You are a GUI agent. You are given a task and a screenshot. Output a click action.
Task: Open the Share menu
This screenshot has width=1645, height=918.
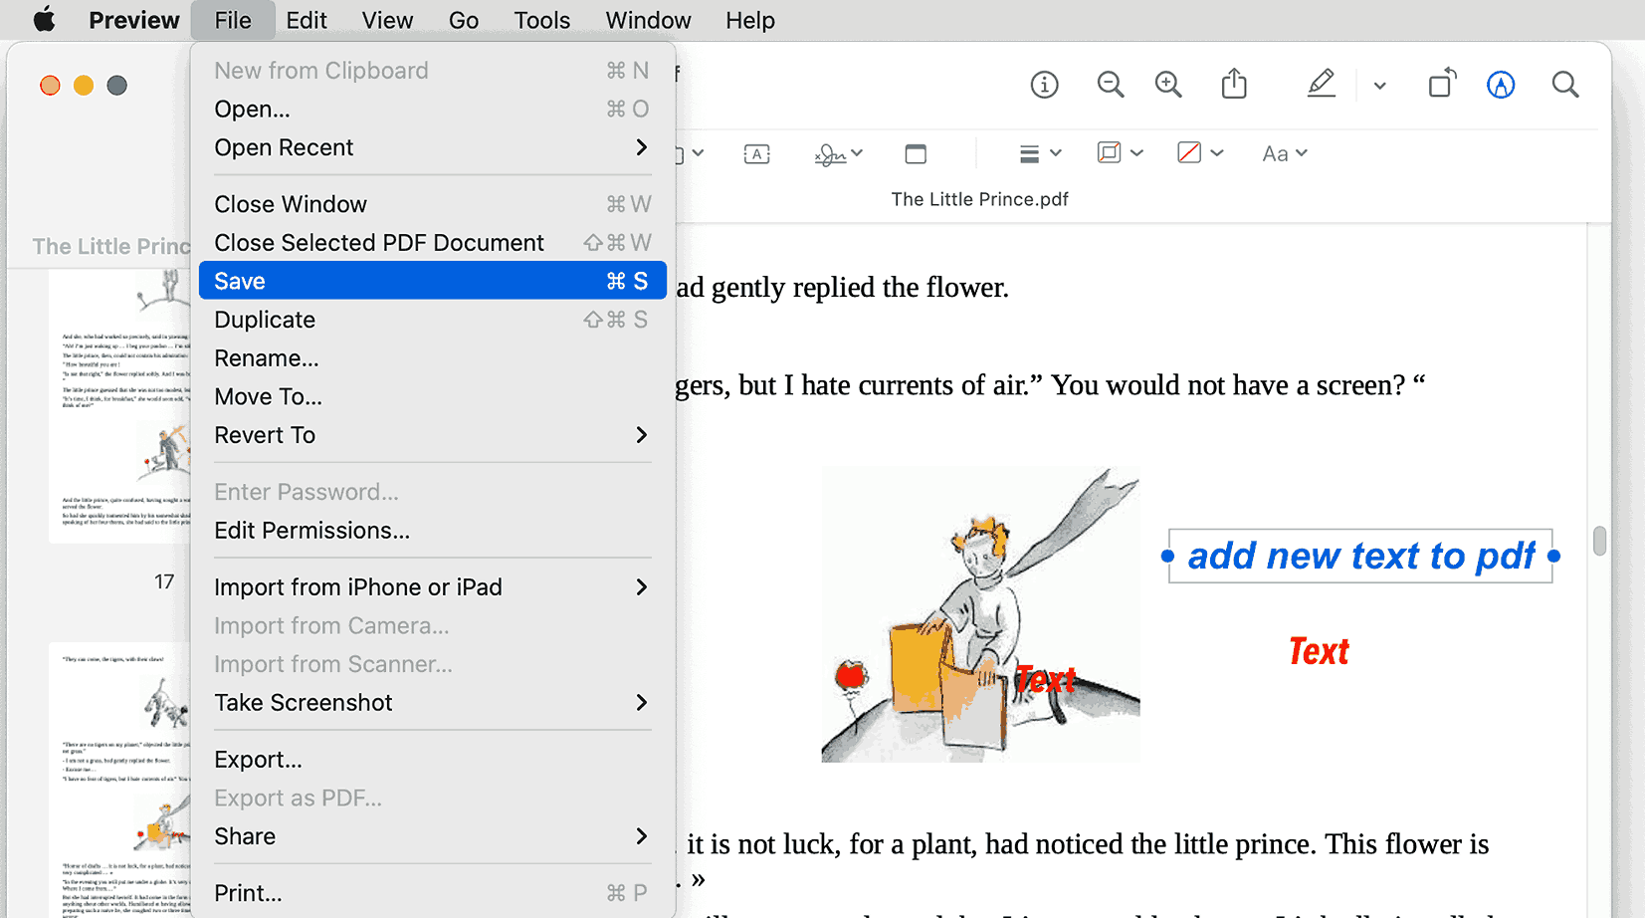[1234, 85]
